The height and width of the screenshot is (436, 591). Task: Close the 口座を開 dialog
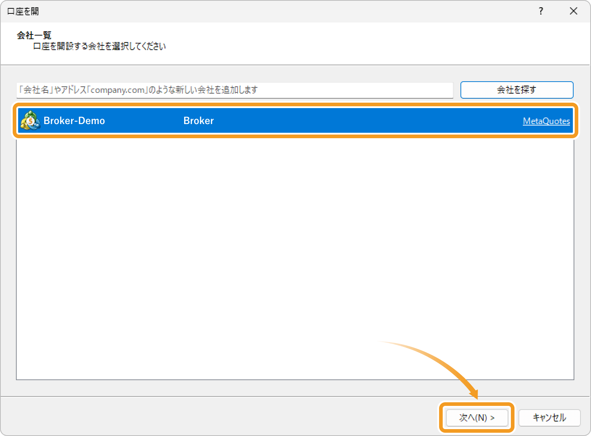pyautogui.click(x=574, y=11)
